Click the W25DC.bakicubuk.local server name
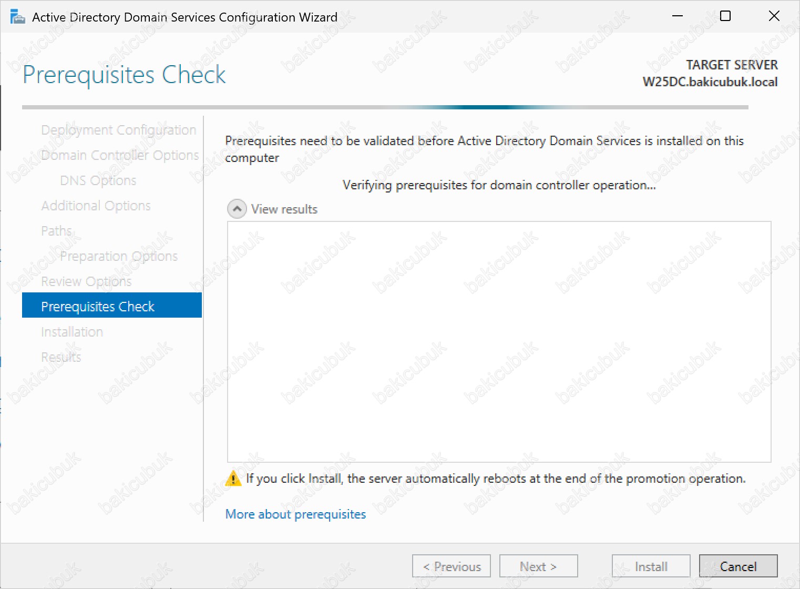Screen dimensions: 800x589 (710, 82)
